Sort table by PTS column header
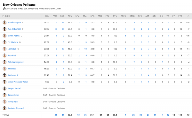 [x=180, y=16]
